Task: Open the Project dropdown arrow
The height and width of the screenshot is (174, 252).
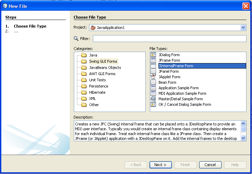Action: coord(243,28)
